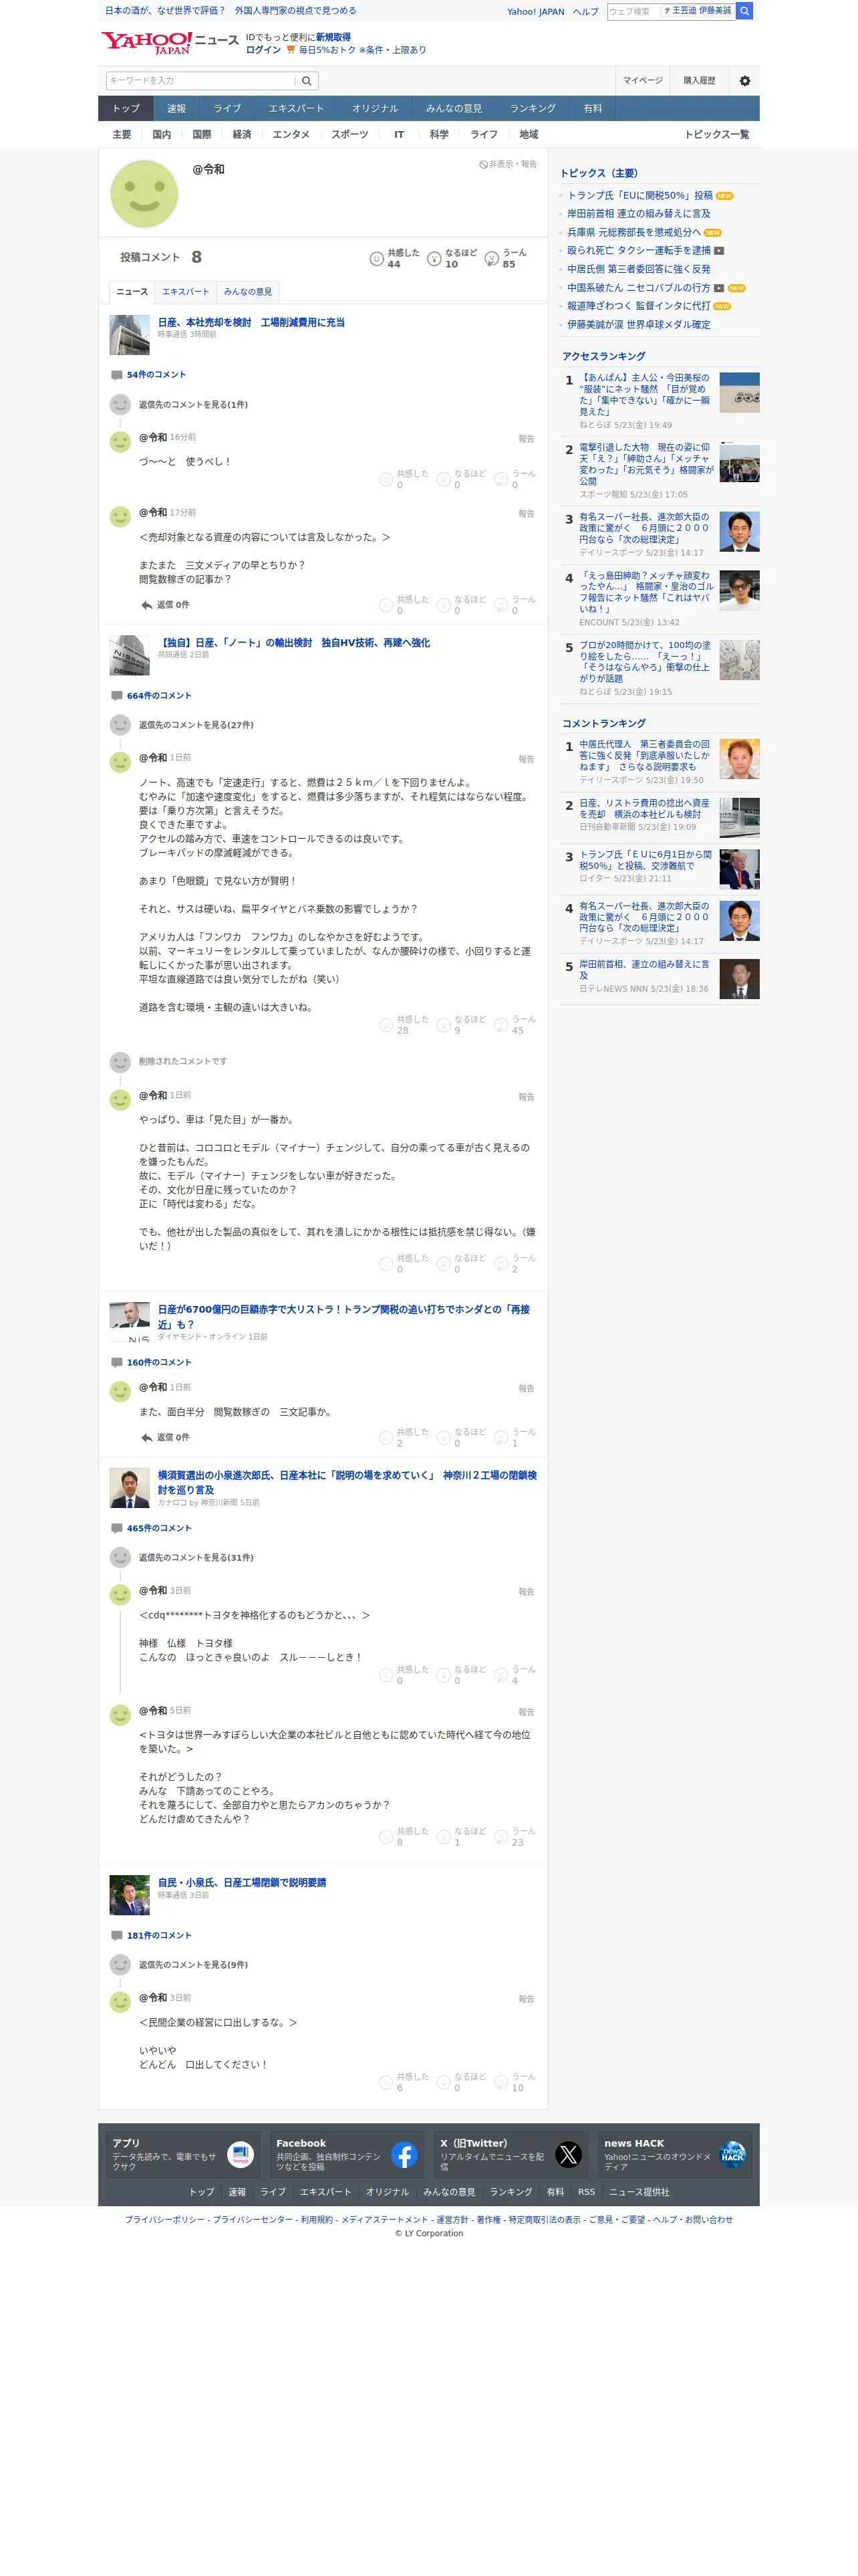This screenshot has height=2576, width=858.
Task: Click なるほど icon on 神様 仏様 comment
Action: pos(444,1676)
